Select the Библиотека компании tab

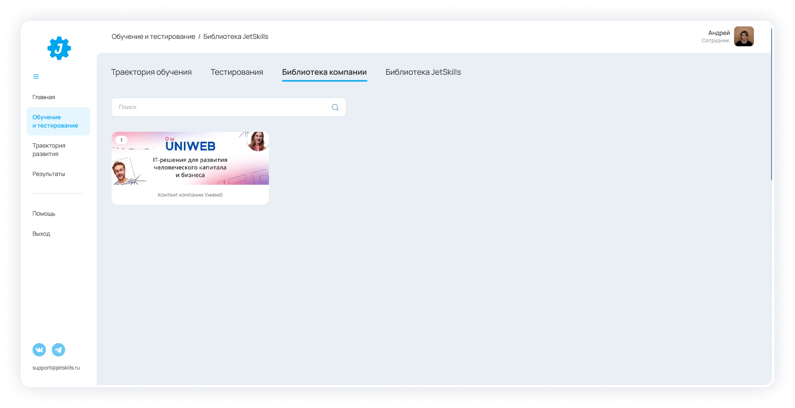[x=324, y=72]
